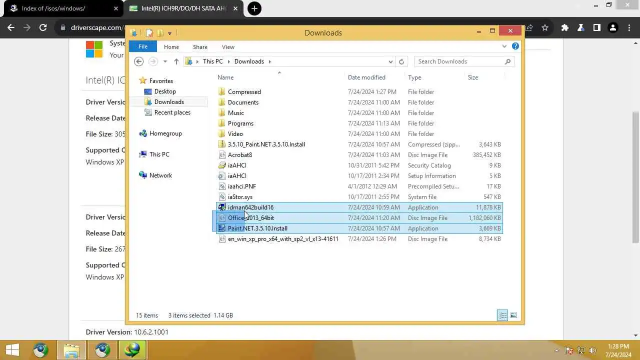Image resolution: width=640 pixels, height=360 pixels.
Task: Bookmark this page with the star icon
Action: [x=545, y=27]
